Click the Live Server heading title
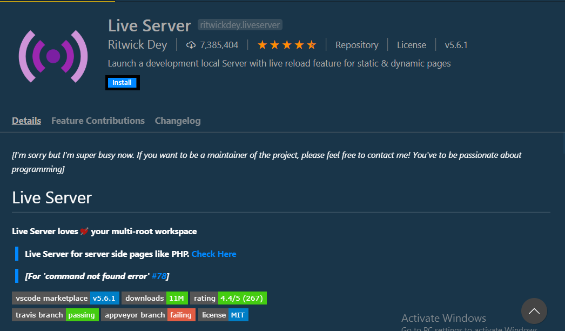This screenshot has width=565, height=331. pos(150,25)
